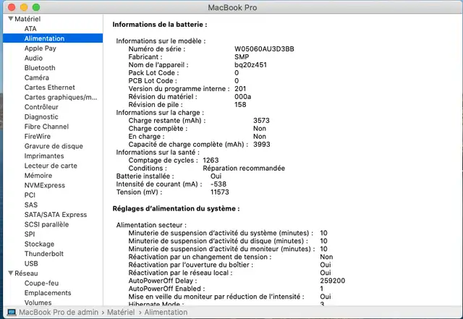This screenshot has width=463, height=319.
Task: Click hardware revision value 000a
Action: pyautogui.click(x=243, y=97)
